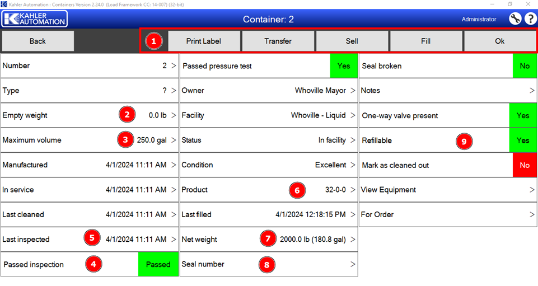Select the In service date value
Image resolution: width=538 pixels, height=286 pixels.
tap(136, 190)
